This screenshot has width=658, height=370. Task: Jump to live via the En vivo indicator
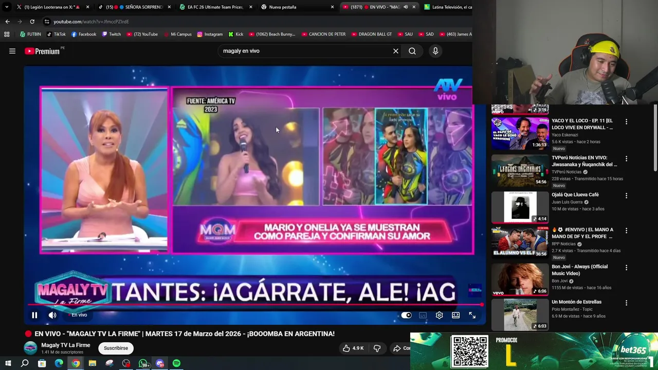[x=78, y=315]
